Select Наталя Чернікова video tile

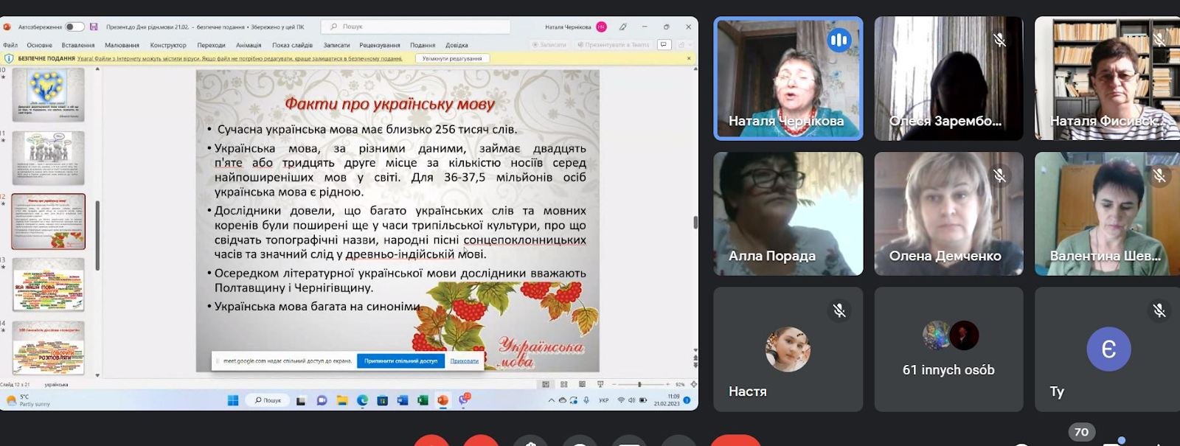(x=788, y=78)
